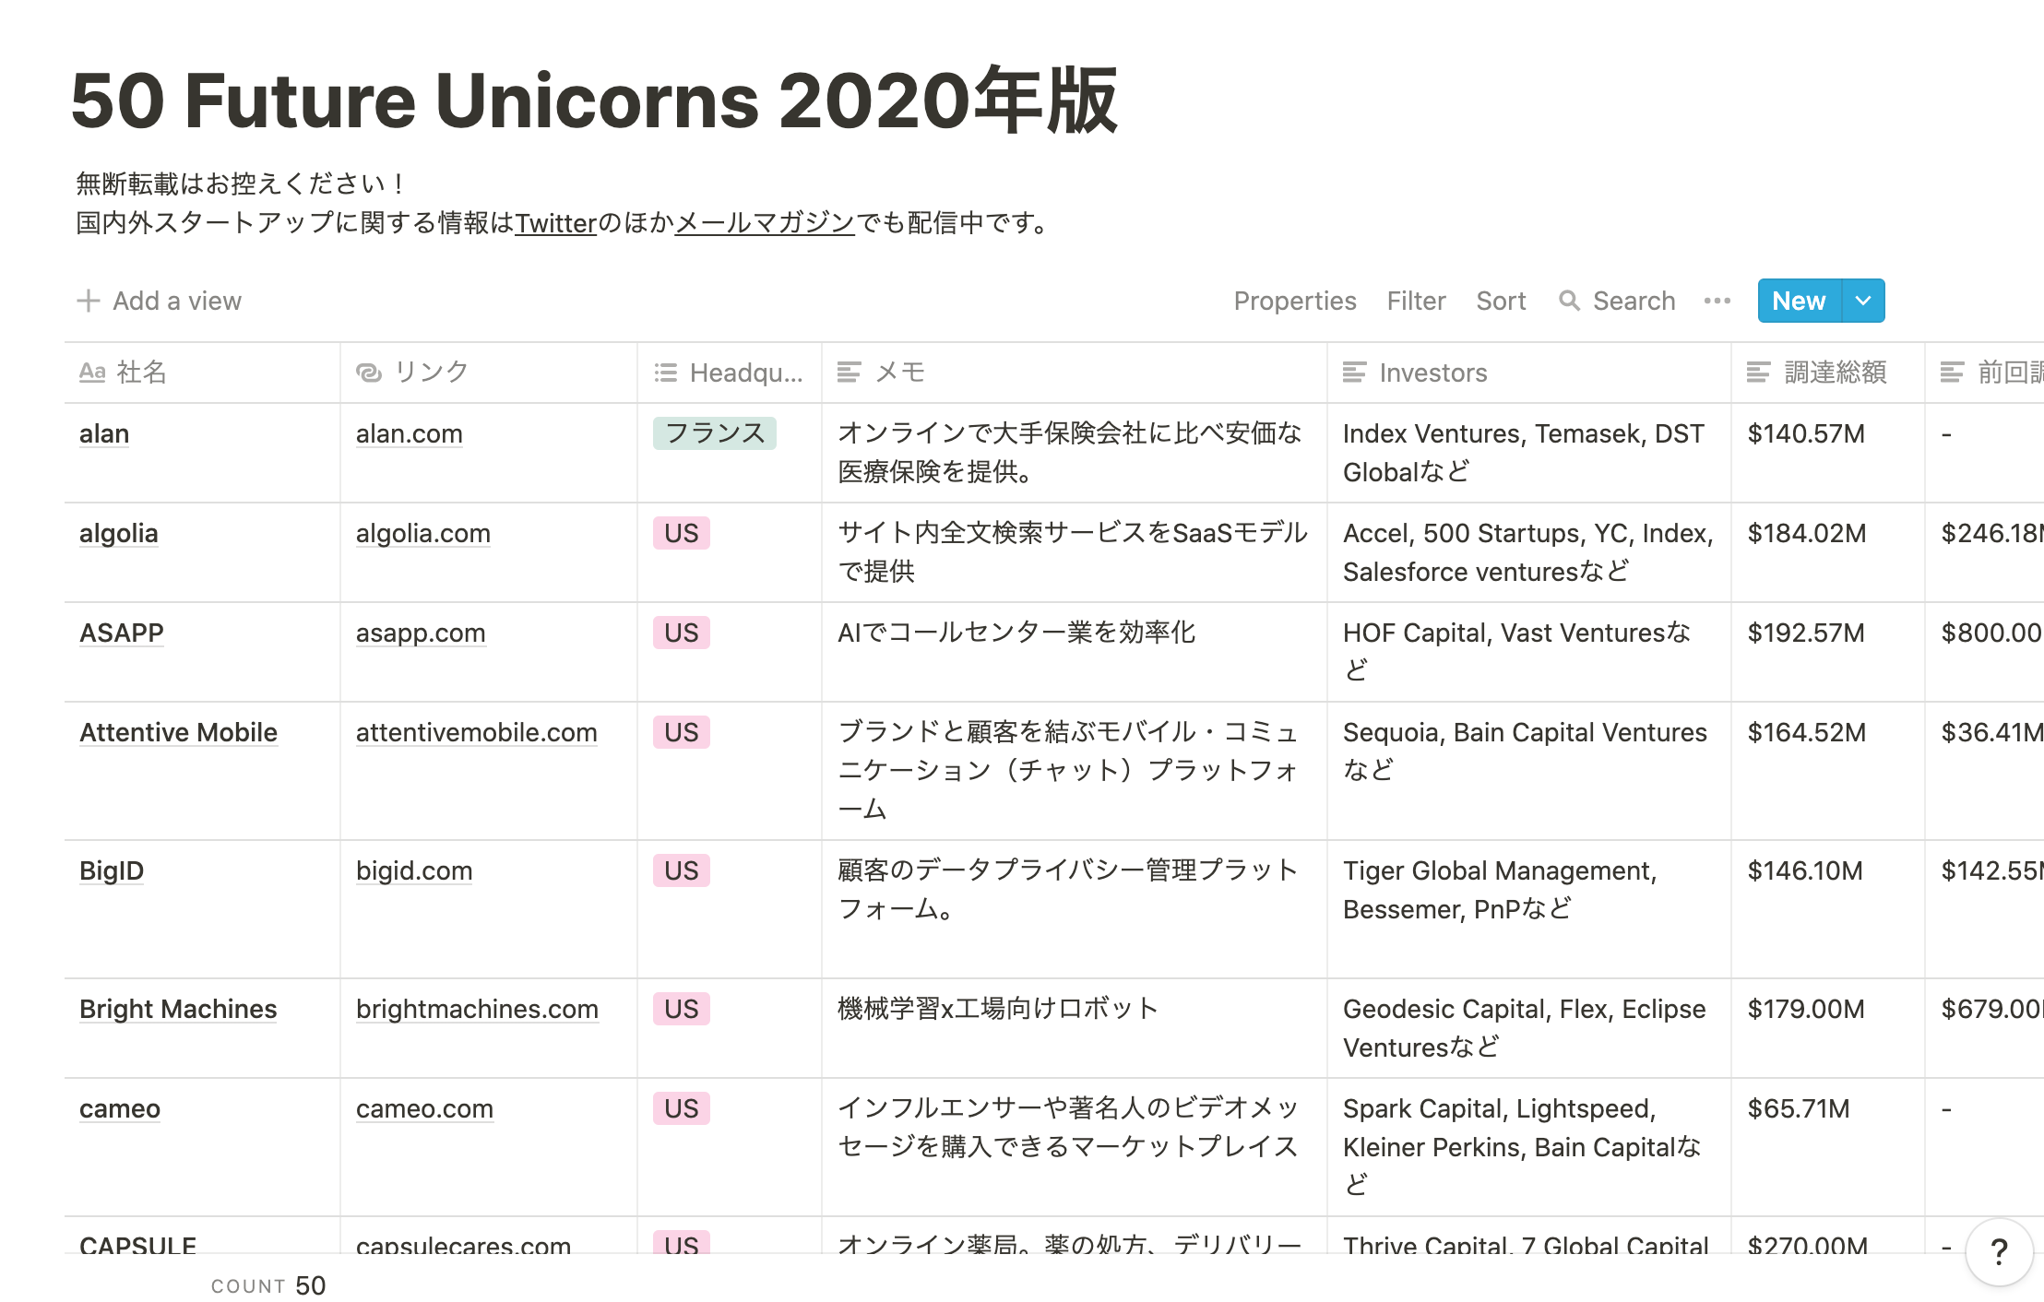This screenshot has width=2044, height=1302.
Task: Select the 'AIでコールセンター業を効率化' memo cell
Action: 1075,652
